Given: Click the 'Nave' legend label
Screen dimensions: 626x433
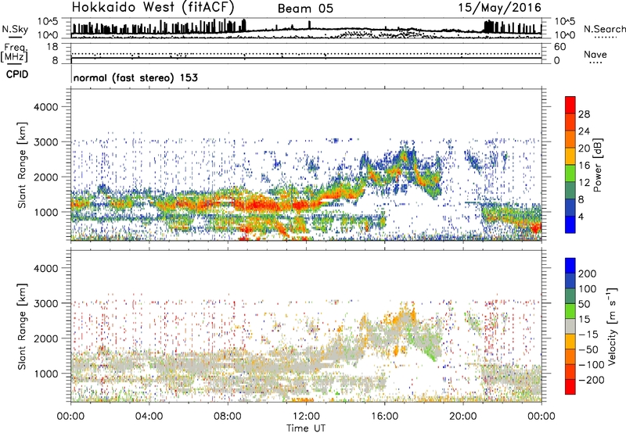Looking at the screenshot, I should pyautogui.click(x=595, y=54).
